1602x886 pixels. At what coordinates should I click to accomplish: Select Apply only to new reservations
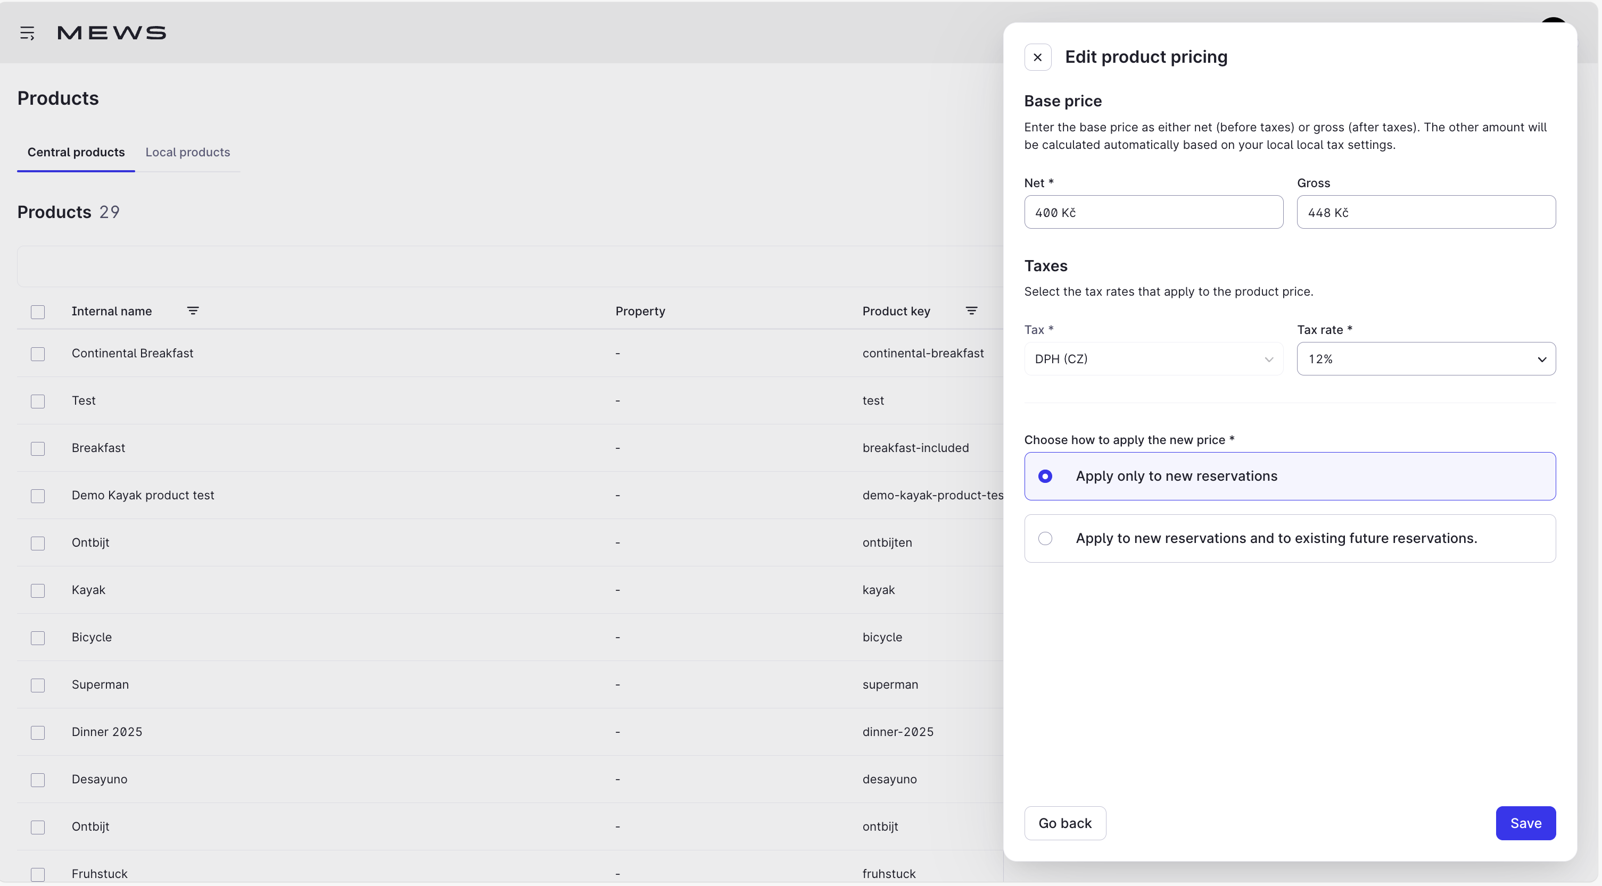(x=1045, y=476)
